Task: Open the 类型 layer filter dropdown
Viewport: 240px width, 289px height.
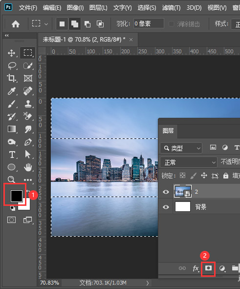Action: [181, 148]
